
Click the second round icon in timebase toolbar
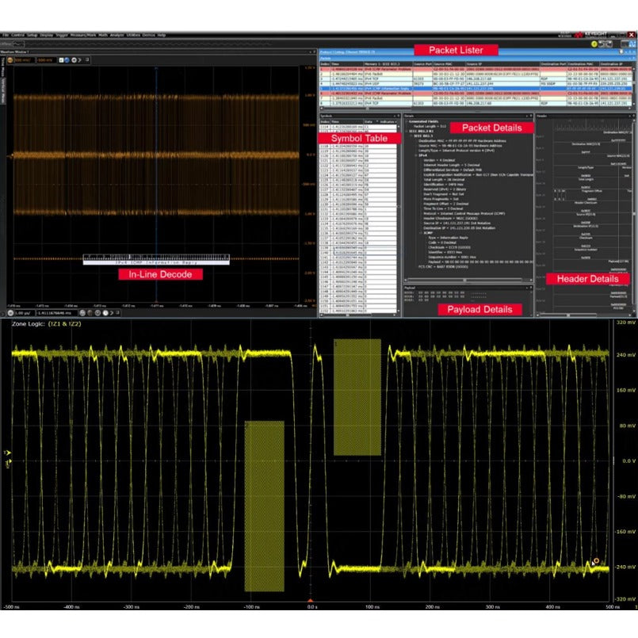point(90,313)
